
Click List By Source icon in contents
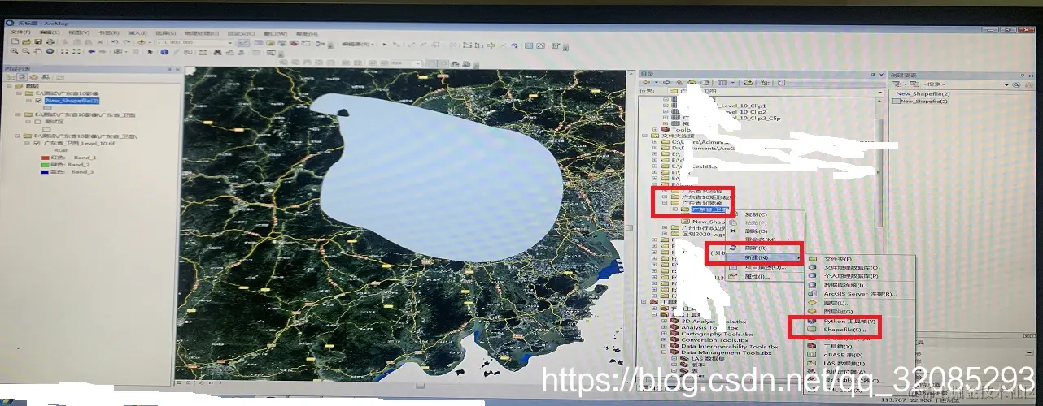click(22, 77)
